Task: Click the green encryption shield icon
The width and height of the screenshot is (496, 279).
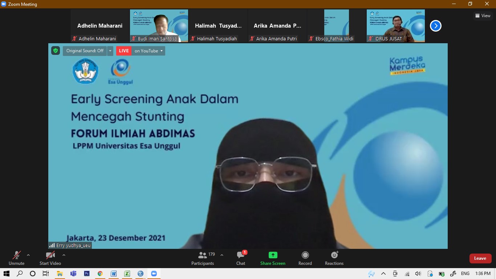Action: [56, 51]
